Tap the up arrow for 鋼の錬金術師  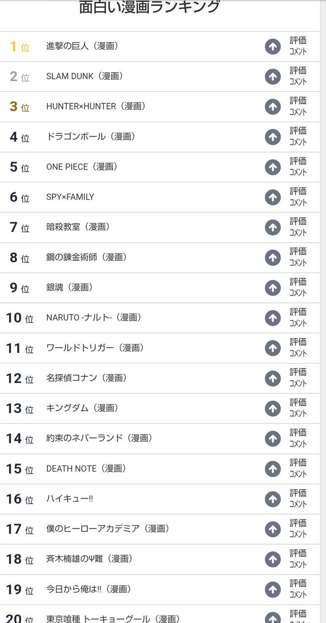coord(273,258)
